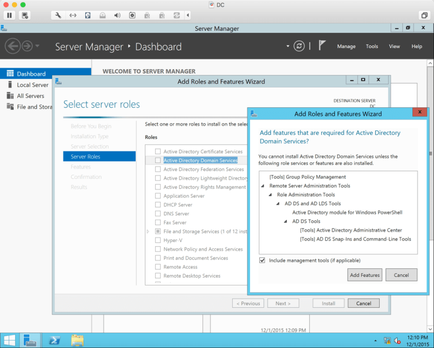Click the Add Features button
This screenshot has width=434, height=348.
tap(365, 275)
